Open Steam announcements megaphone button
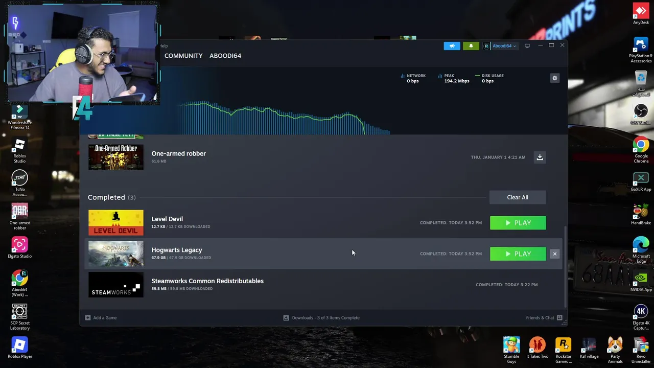This screenshot has width=654, height=368. [452, 46]
